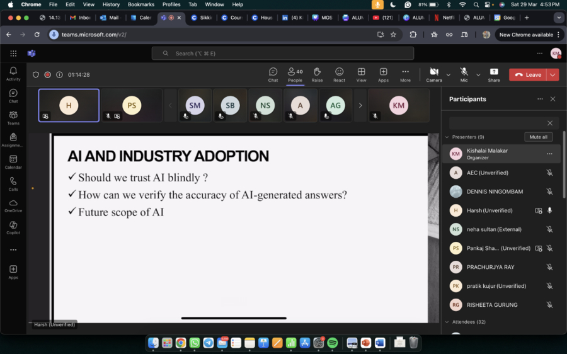Show more apps via sidebar ellipsis

(13, 250)
